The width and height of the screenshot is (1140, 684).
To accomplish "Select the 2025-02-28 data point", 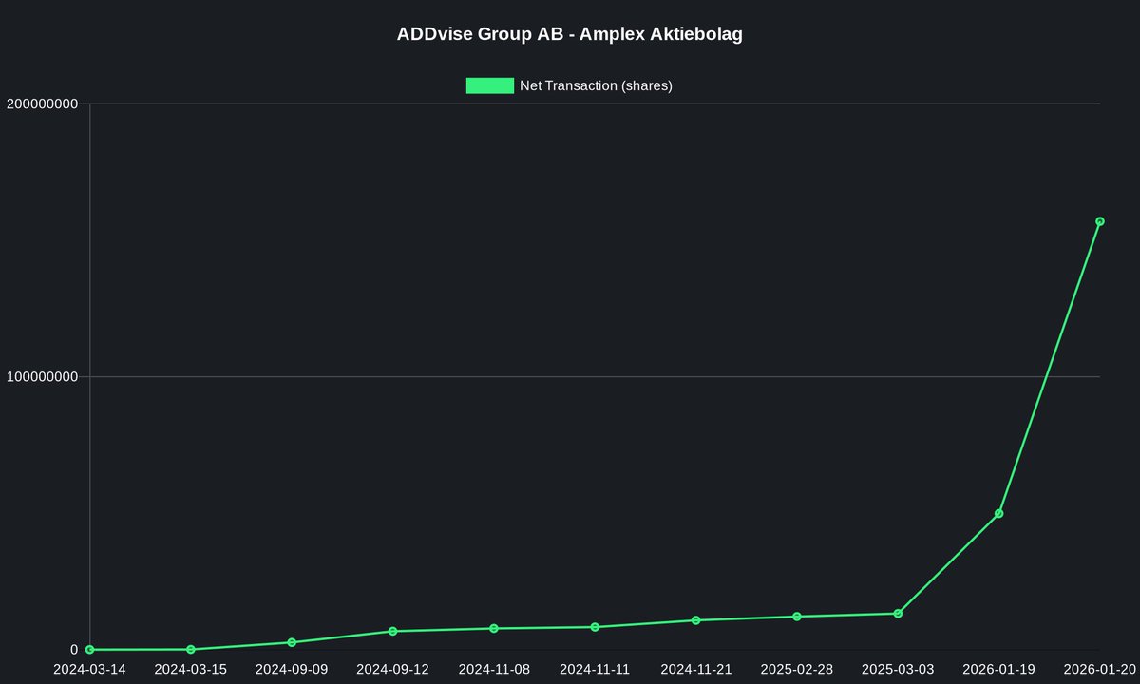I will [x=796, y=616].
